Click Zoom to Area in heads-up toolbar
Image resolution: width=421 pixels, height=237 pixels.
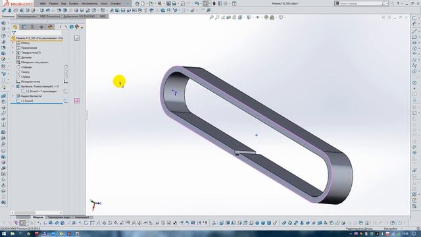(x=217, y=18)
